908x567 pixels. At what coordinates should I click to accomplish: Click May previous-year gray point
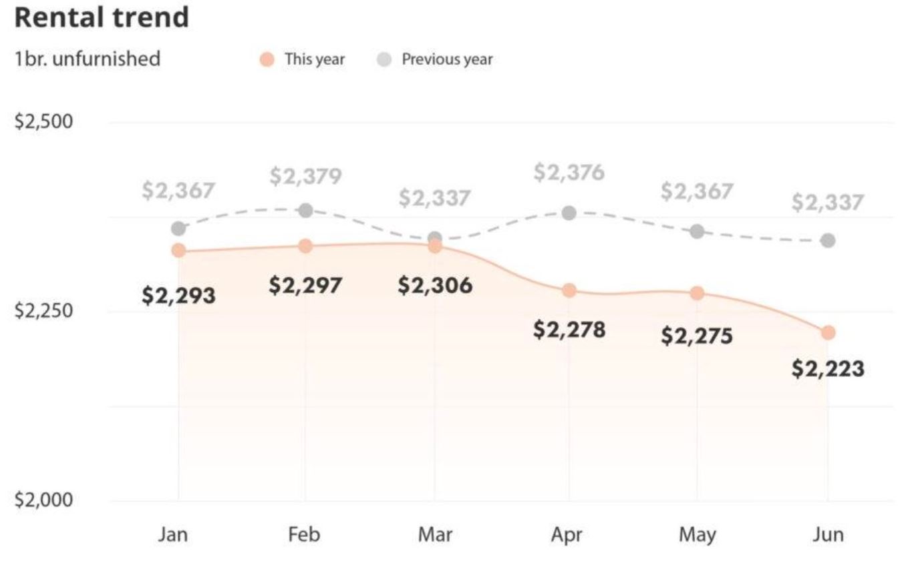(697, 231)
